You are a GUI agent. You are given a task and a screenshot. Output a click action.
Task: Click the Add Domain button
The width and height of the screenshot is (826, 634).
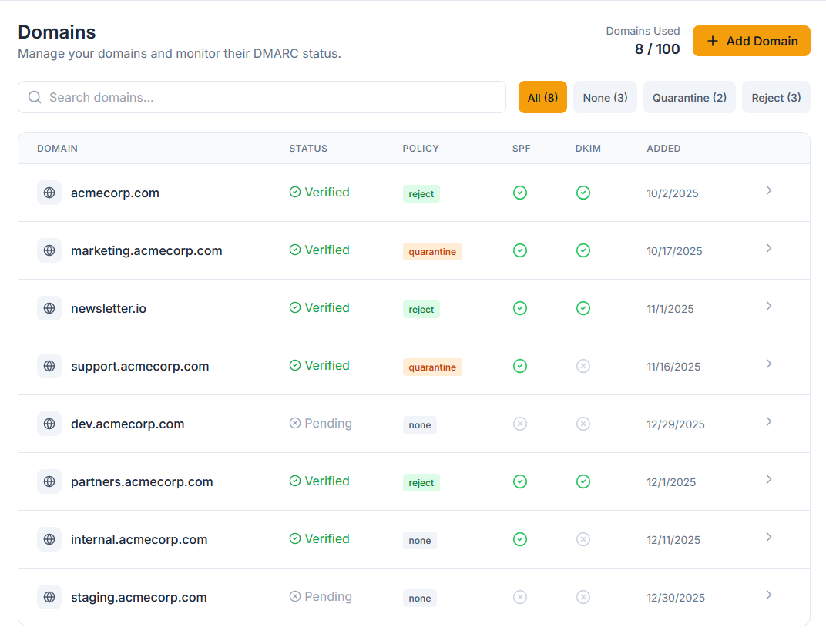click(x=751, y=41)
